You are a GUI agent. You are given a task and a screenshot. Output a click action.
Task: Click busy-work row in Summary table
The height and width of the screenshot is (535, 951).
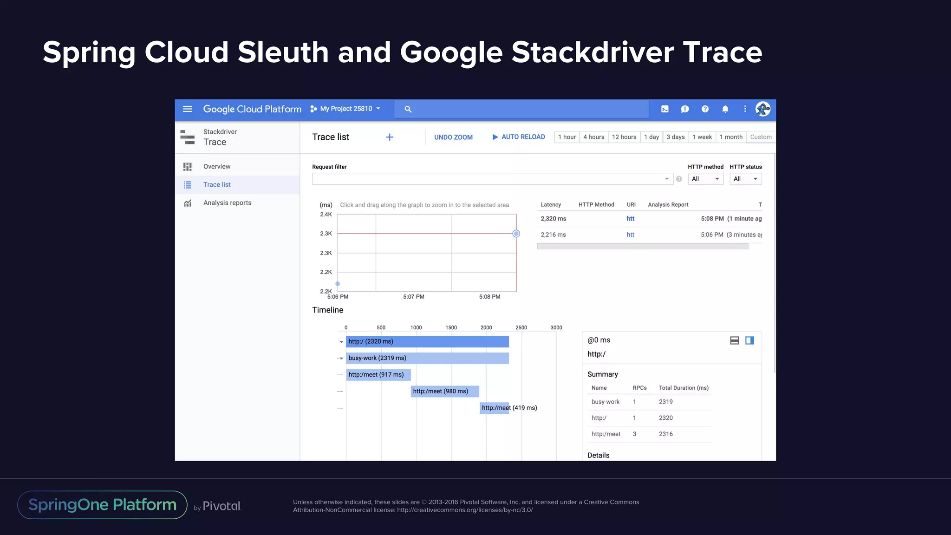coord(650,402)
